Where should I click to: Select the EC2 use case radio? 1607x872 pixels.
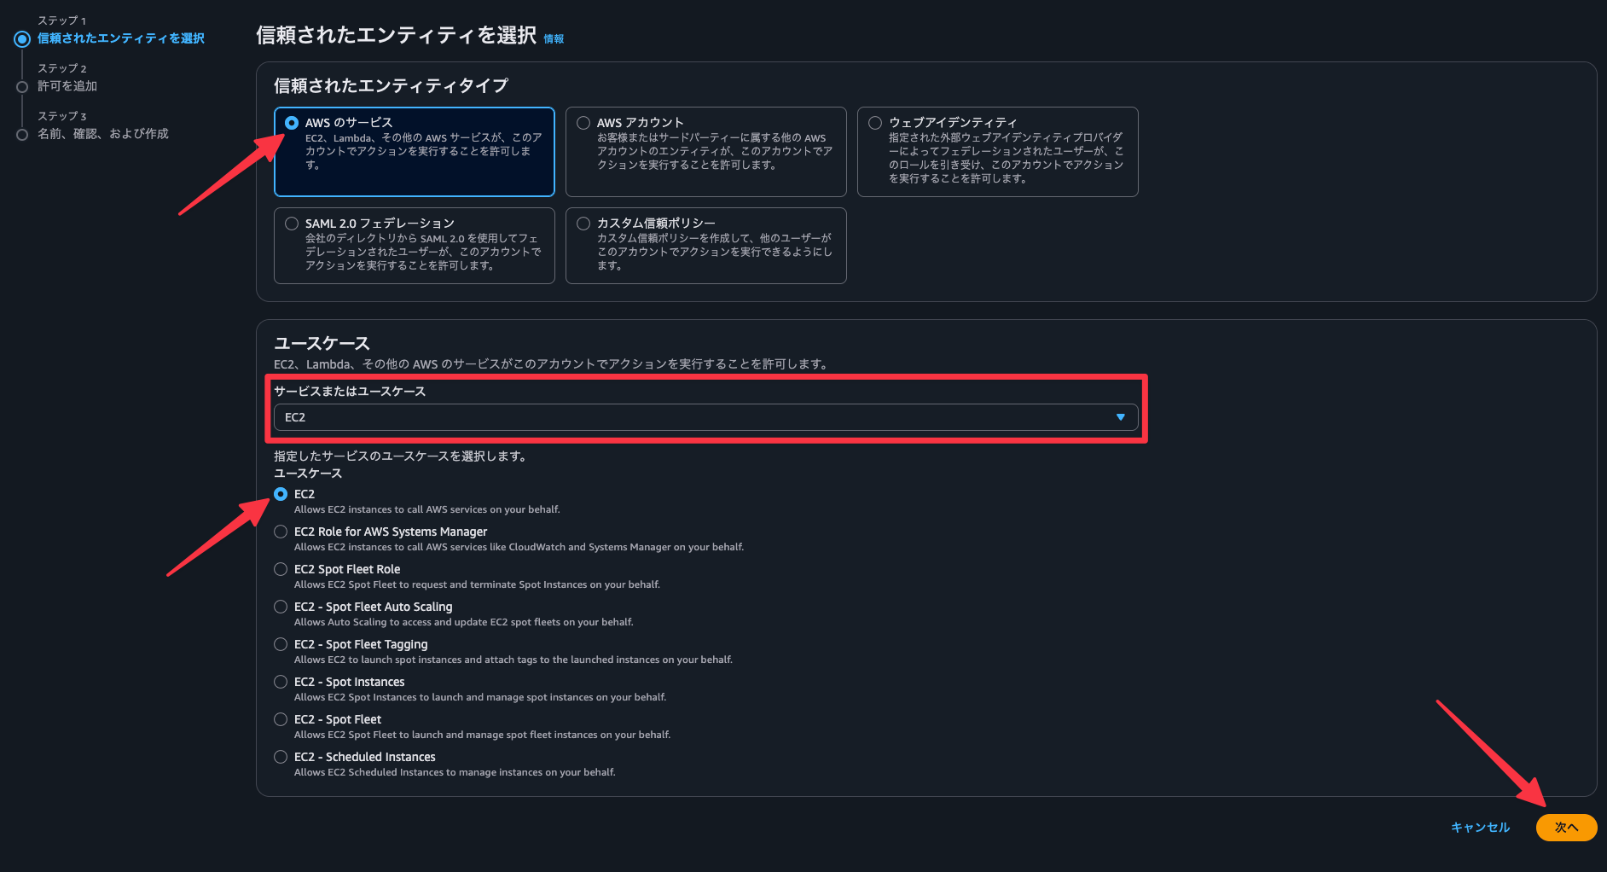pos(281,494)
